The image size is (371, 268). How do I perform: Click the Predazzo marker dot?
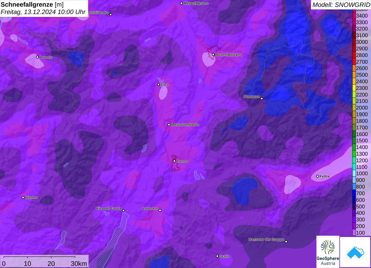click(x=262, y=98)
